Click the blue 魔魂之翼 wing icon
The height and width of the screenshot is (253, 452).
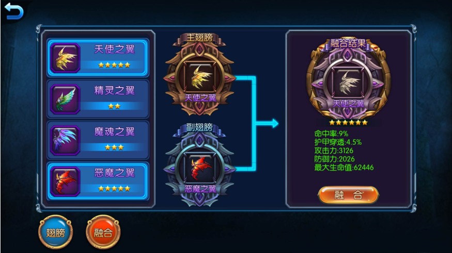(x=65, y=140)
